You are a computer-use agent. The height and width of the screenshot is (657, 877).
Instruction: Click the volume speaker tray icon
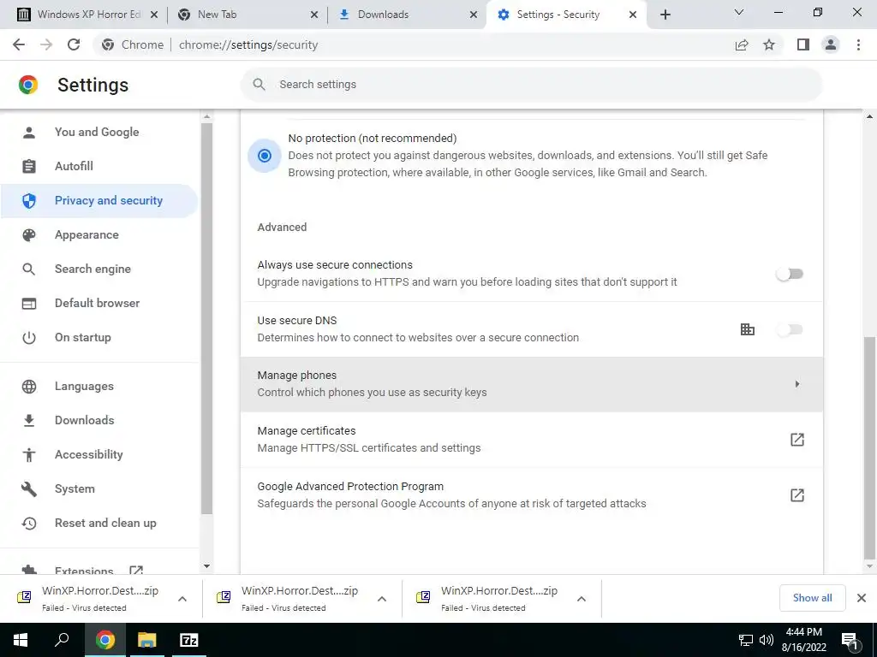click(767, 640)
